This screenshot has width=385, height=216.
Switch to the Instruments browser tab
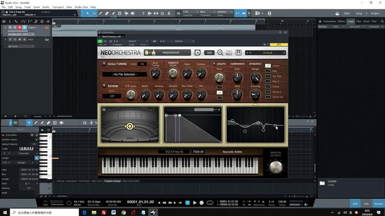[329, 21]
